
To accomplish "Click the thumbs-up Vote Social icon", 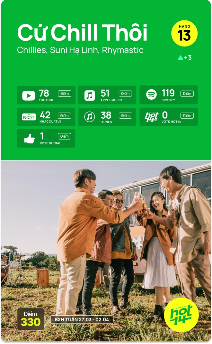I will (29, 139).
